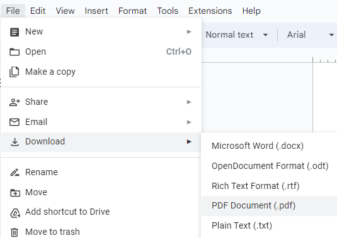The height and width of the screenshot is (238, 337).
Task: Expand the Share submenu arrow
Action: (189, 102)
